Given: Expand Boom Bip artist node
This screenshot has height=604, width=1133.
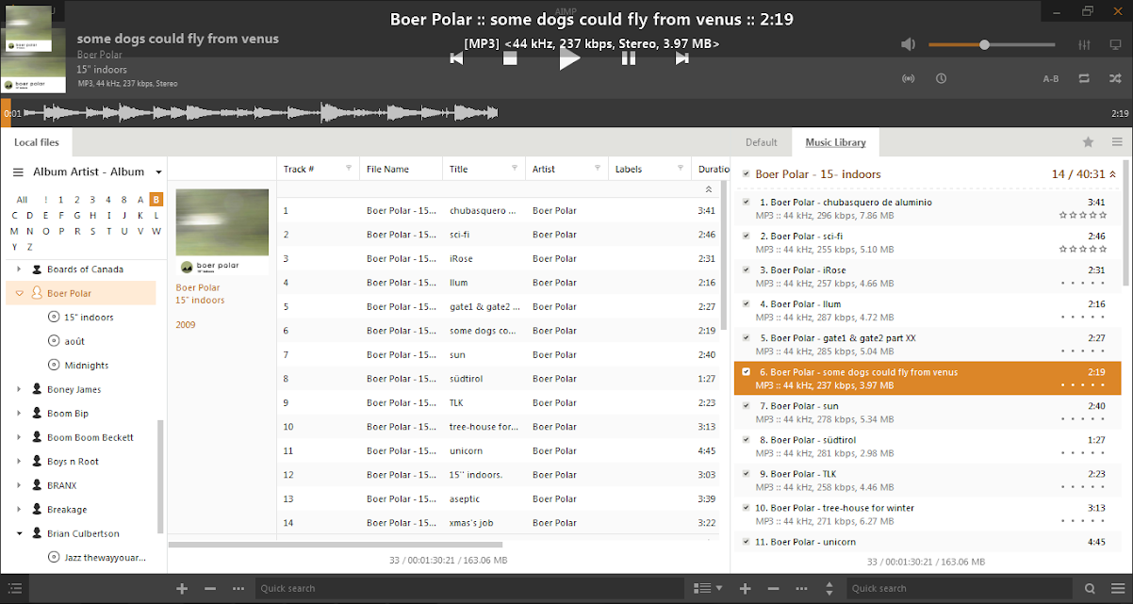Looking at the screenshot, I should coord(19,414).
